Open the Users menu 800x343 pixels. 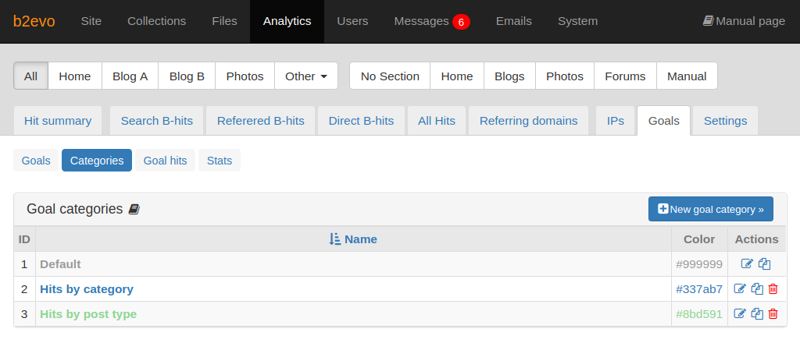pos(352,21)
